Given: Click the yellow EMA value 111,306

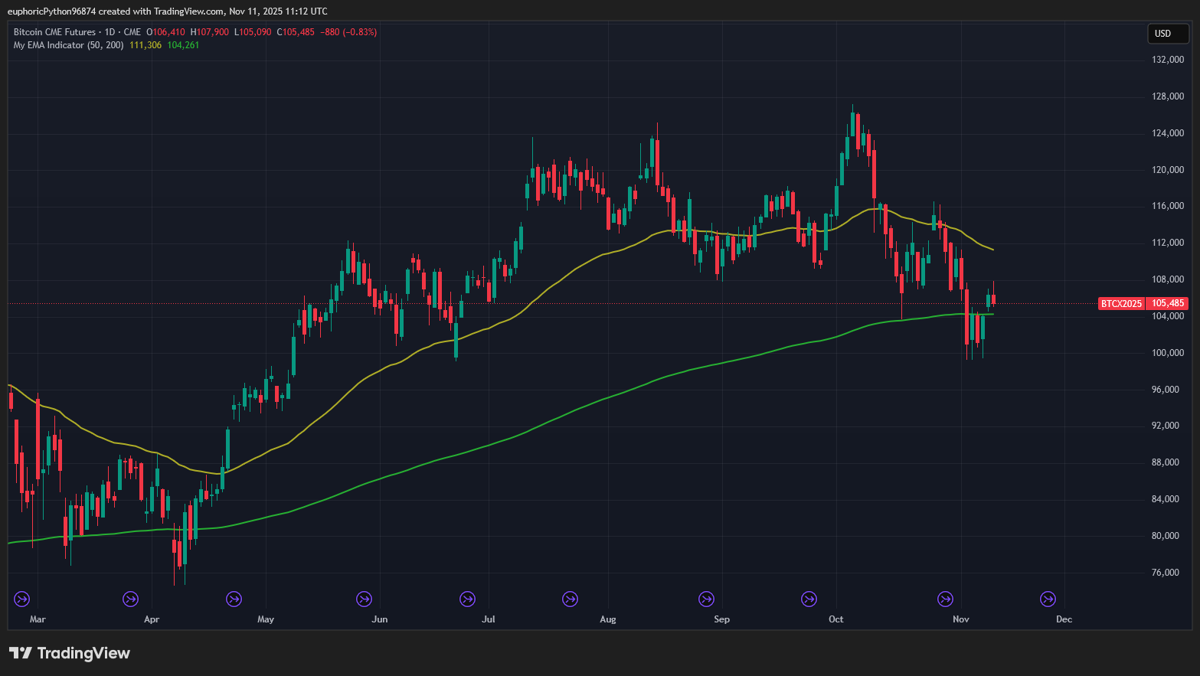Looking at the screenshot, I should point(144,44).
